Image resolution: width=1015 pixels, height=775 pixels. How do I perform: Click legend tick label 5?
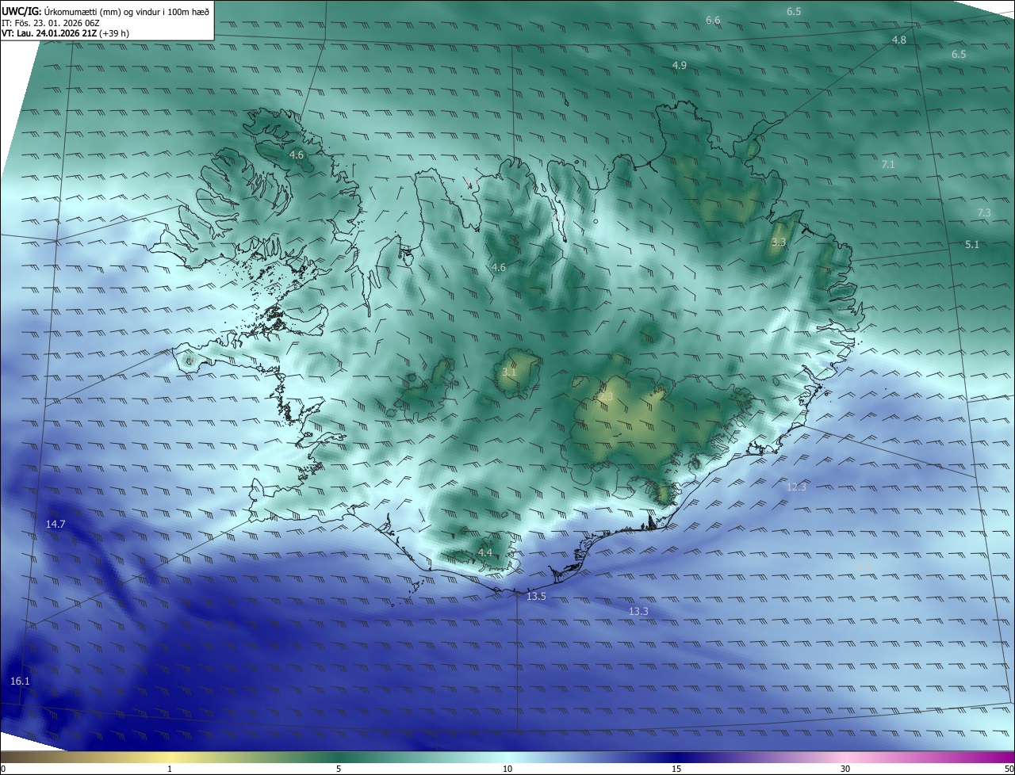(339, 769)
